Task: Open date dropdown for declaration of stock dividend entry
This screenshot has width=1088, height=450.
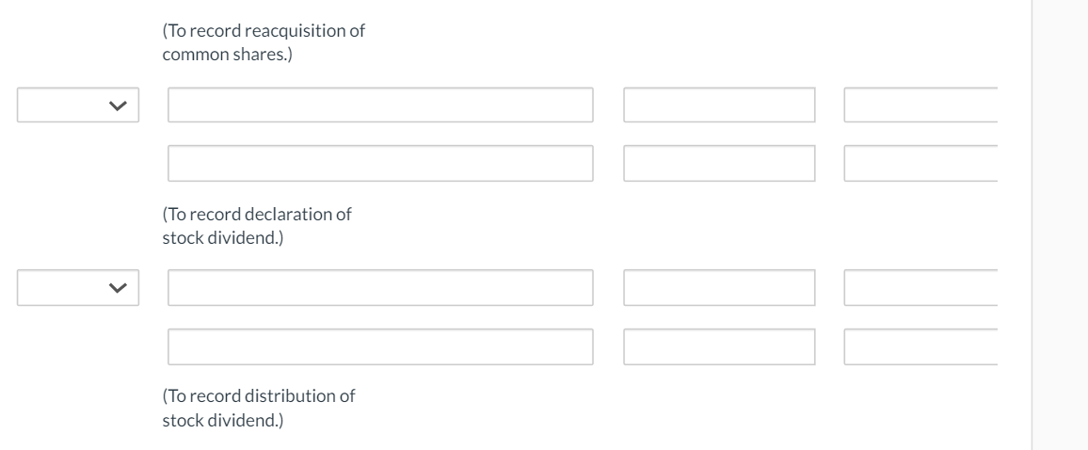Action: [77, 105]
